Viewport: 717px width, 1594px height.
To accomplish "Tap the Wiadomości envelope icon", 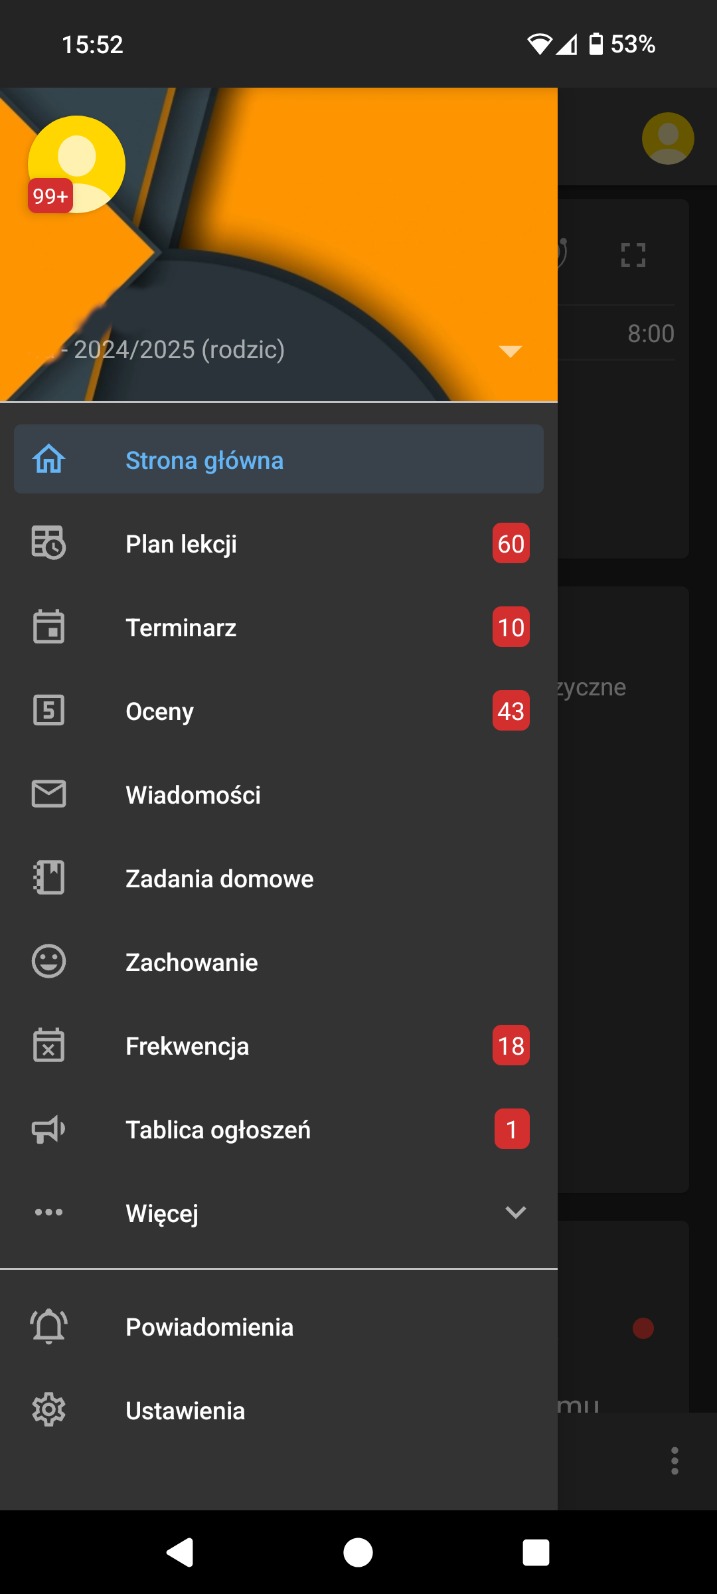I will (x=48, y=794).
